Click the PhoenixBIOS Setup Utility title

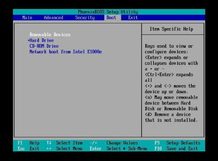click(x=108, y=12)
